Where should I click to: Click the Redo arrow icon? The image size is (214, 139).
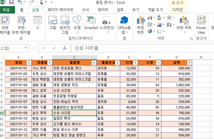pos(32,2)
